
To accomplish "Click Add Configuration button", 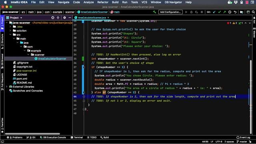I will (x=170, y=12).
